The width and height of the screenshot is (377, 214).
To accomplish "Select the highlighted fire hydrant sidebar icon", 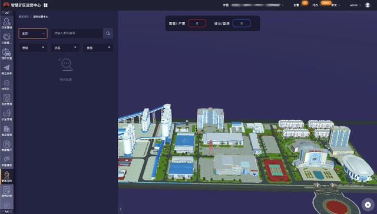I will click(6, 177).
